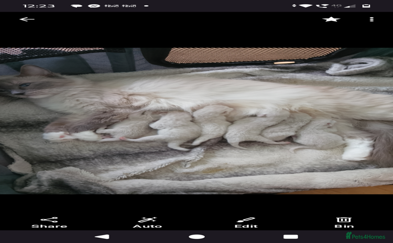Select the "Edit" text label

246,227
